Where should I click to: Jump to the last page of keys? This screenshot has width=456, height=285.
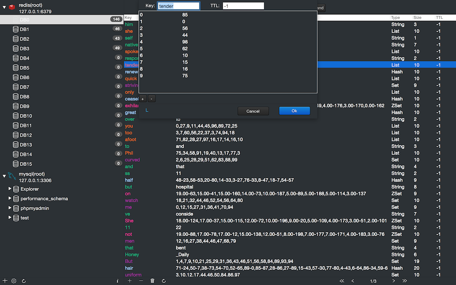pos(405,281)
